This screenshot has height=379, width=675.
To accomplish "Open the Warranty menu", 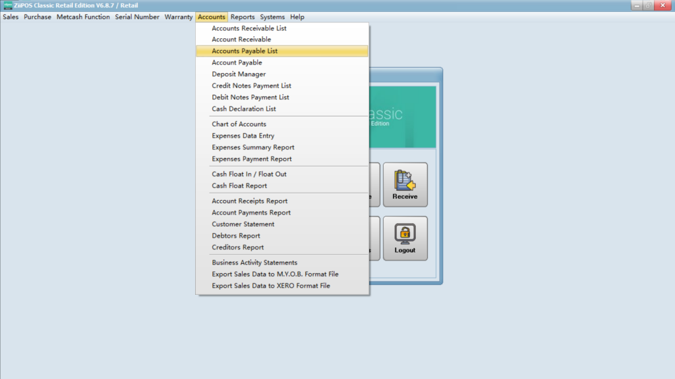I will pos(179,17).
